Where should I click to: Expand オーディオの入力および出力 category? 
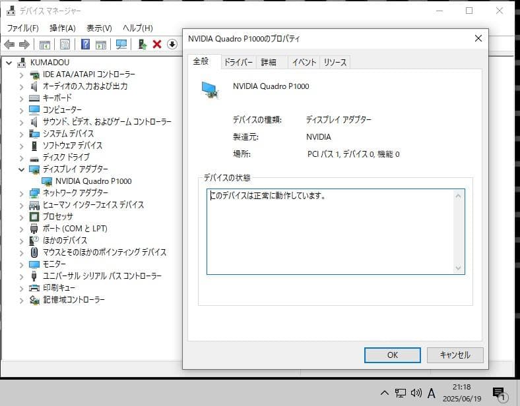[x=22, y=87]
